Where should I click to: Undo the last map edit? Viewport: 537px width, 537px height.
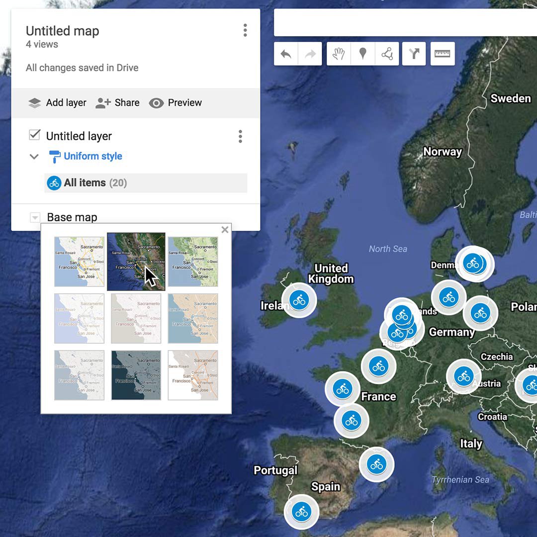286,54
